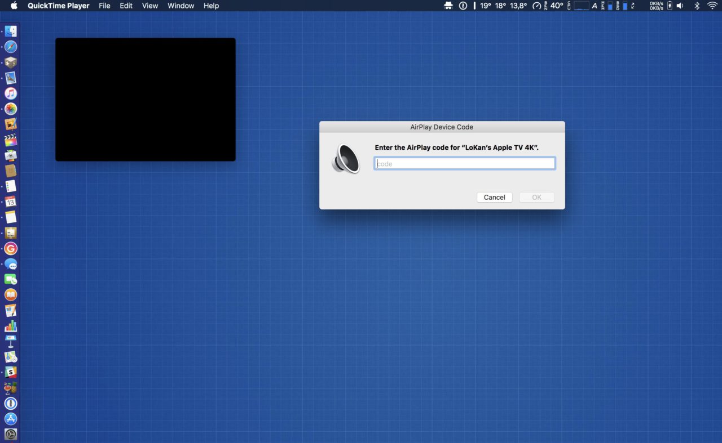Open the volume control in menu bar
This screenshot has width=722, height=443.
[680, 6]
